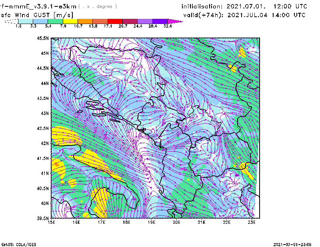
Task: Click the 17E longitude label
Action: click(x=102, y=222)
